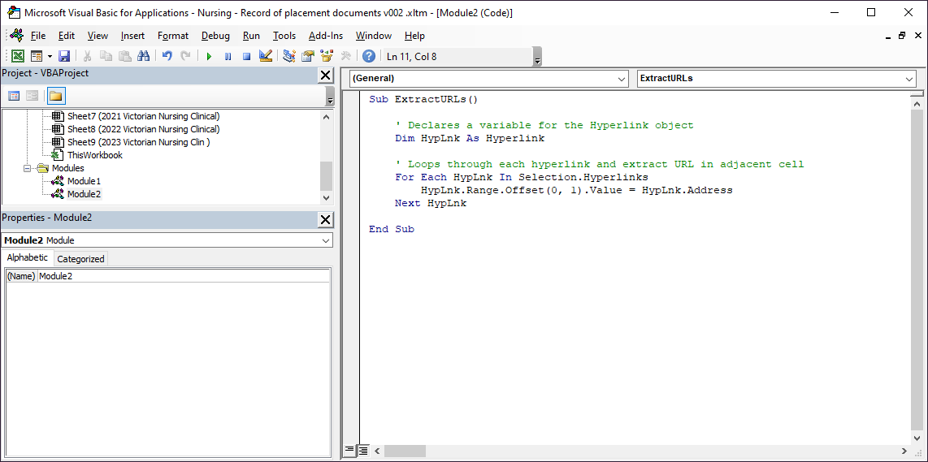Open the Run menu

251,36
